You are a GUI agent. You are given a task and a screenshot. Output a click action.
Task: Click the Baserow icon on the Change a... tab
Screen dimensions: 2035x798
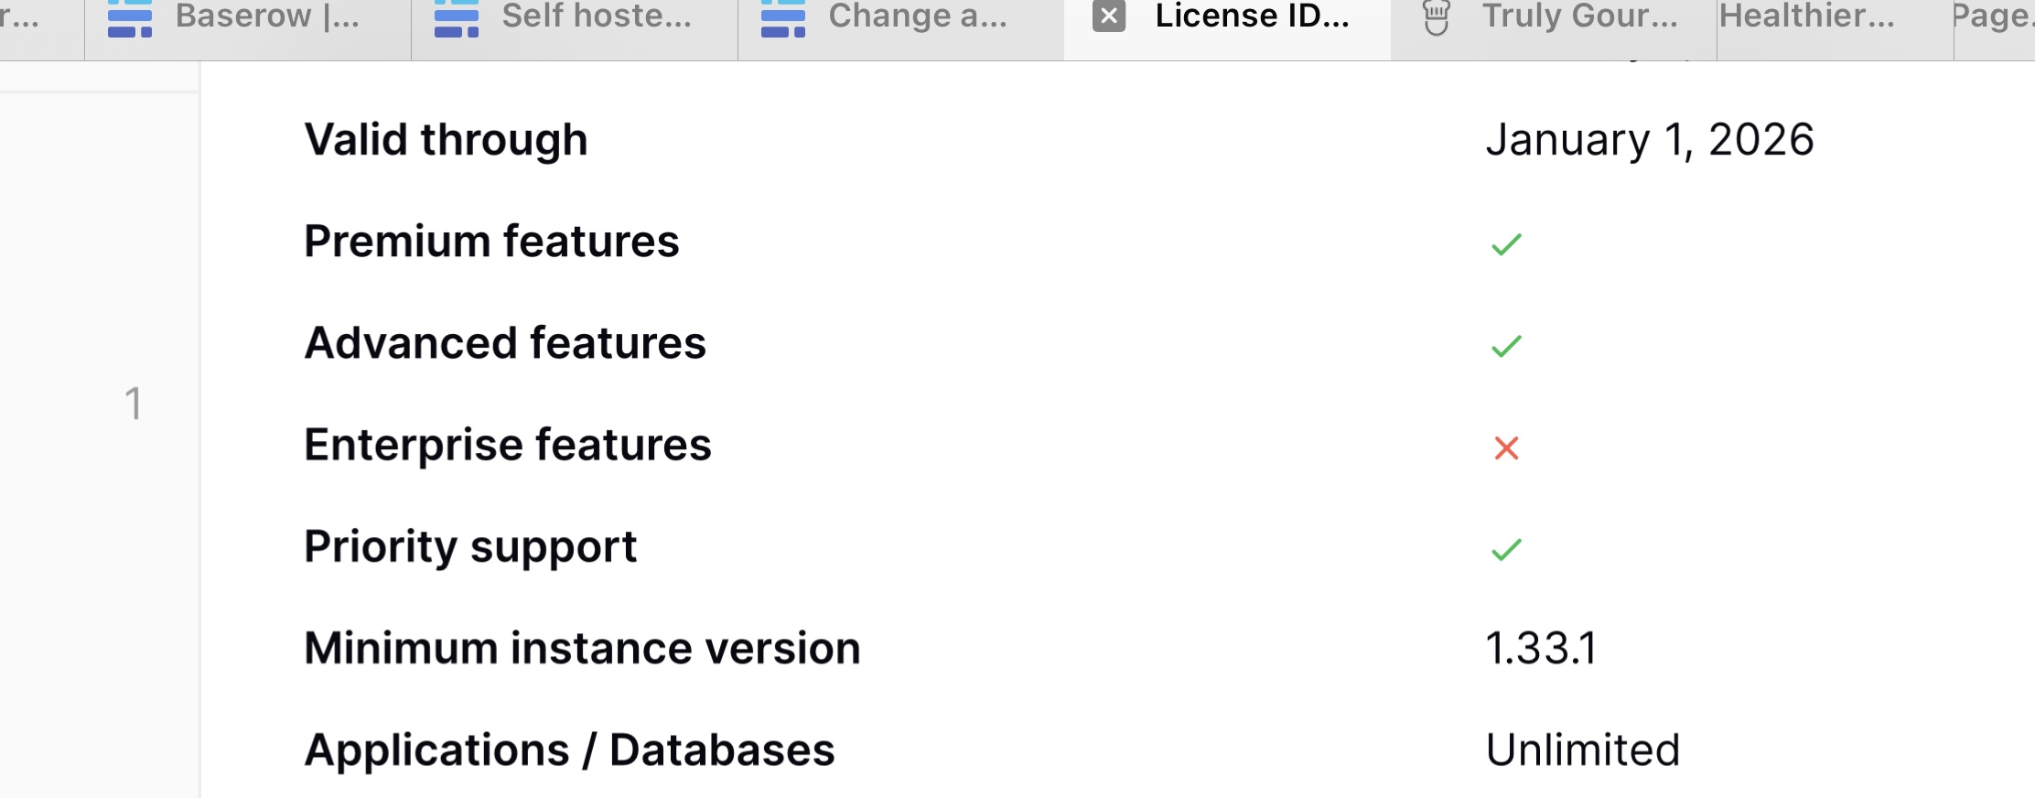(782, 18)
